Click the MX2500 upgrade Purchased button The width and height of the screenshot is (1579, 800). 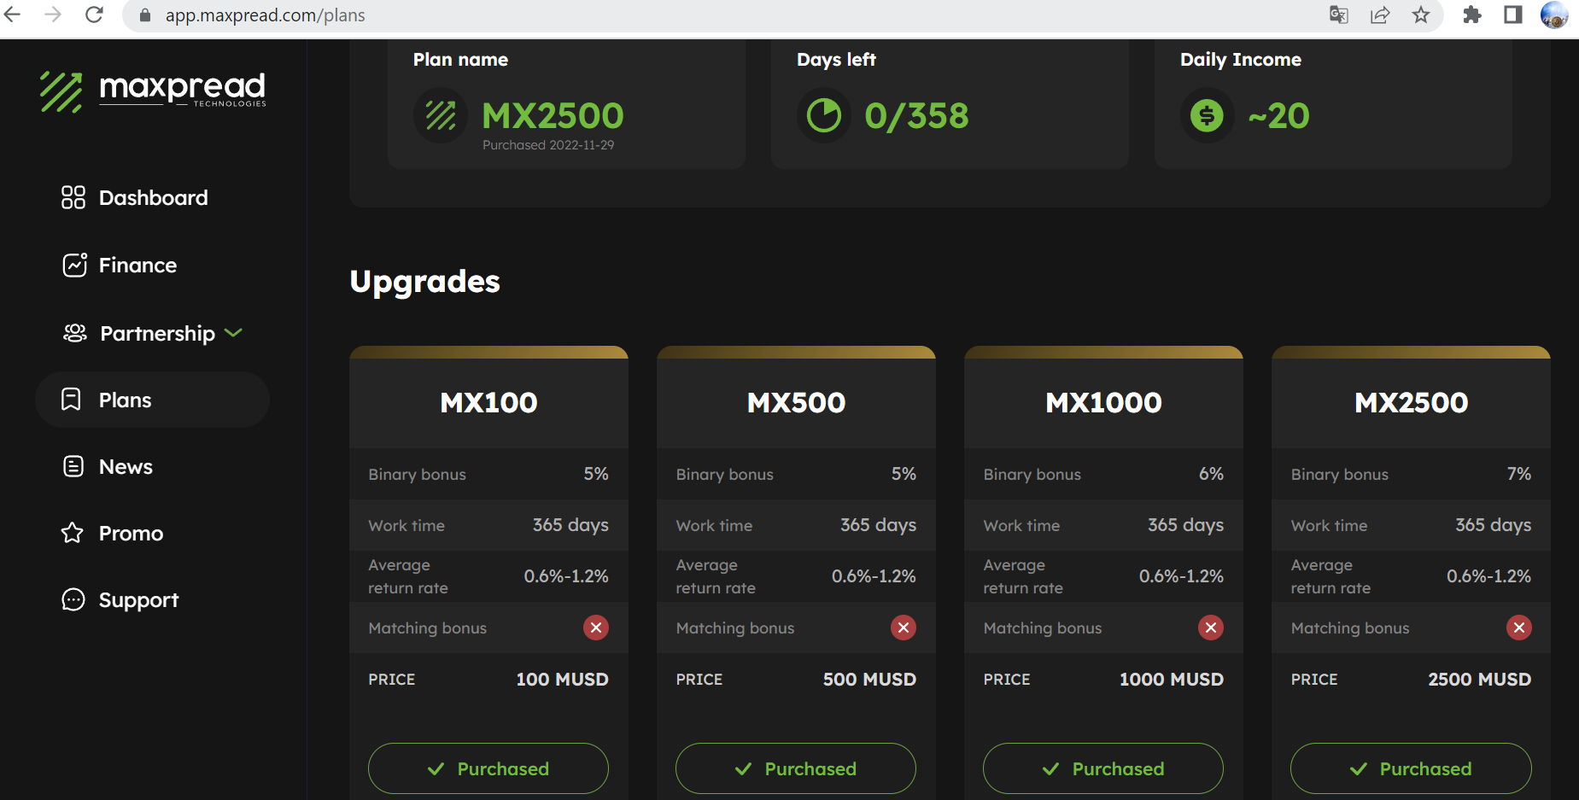click(1411, 768)
